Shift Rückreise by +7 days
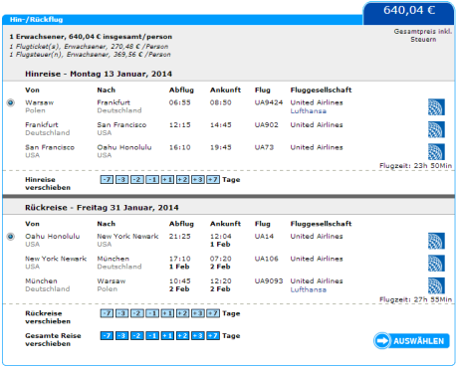The height and width of the screenshot is (367, 458). point(213,313)
